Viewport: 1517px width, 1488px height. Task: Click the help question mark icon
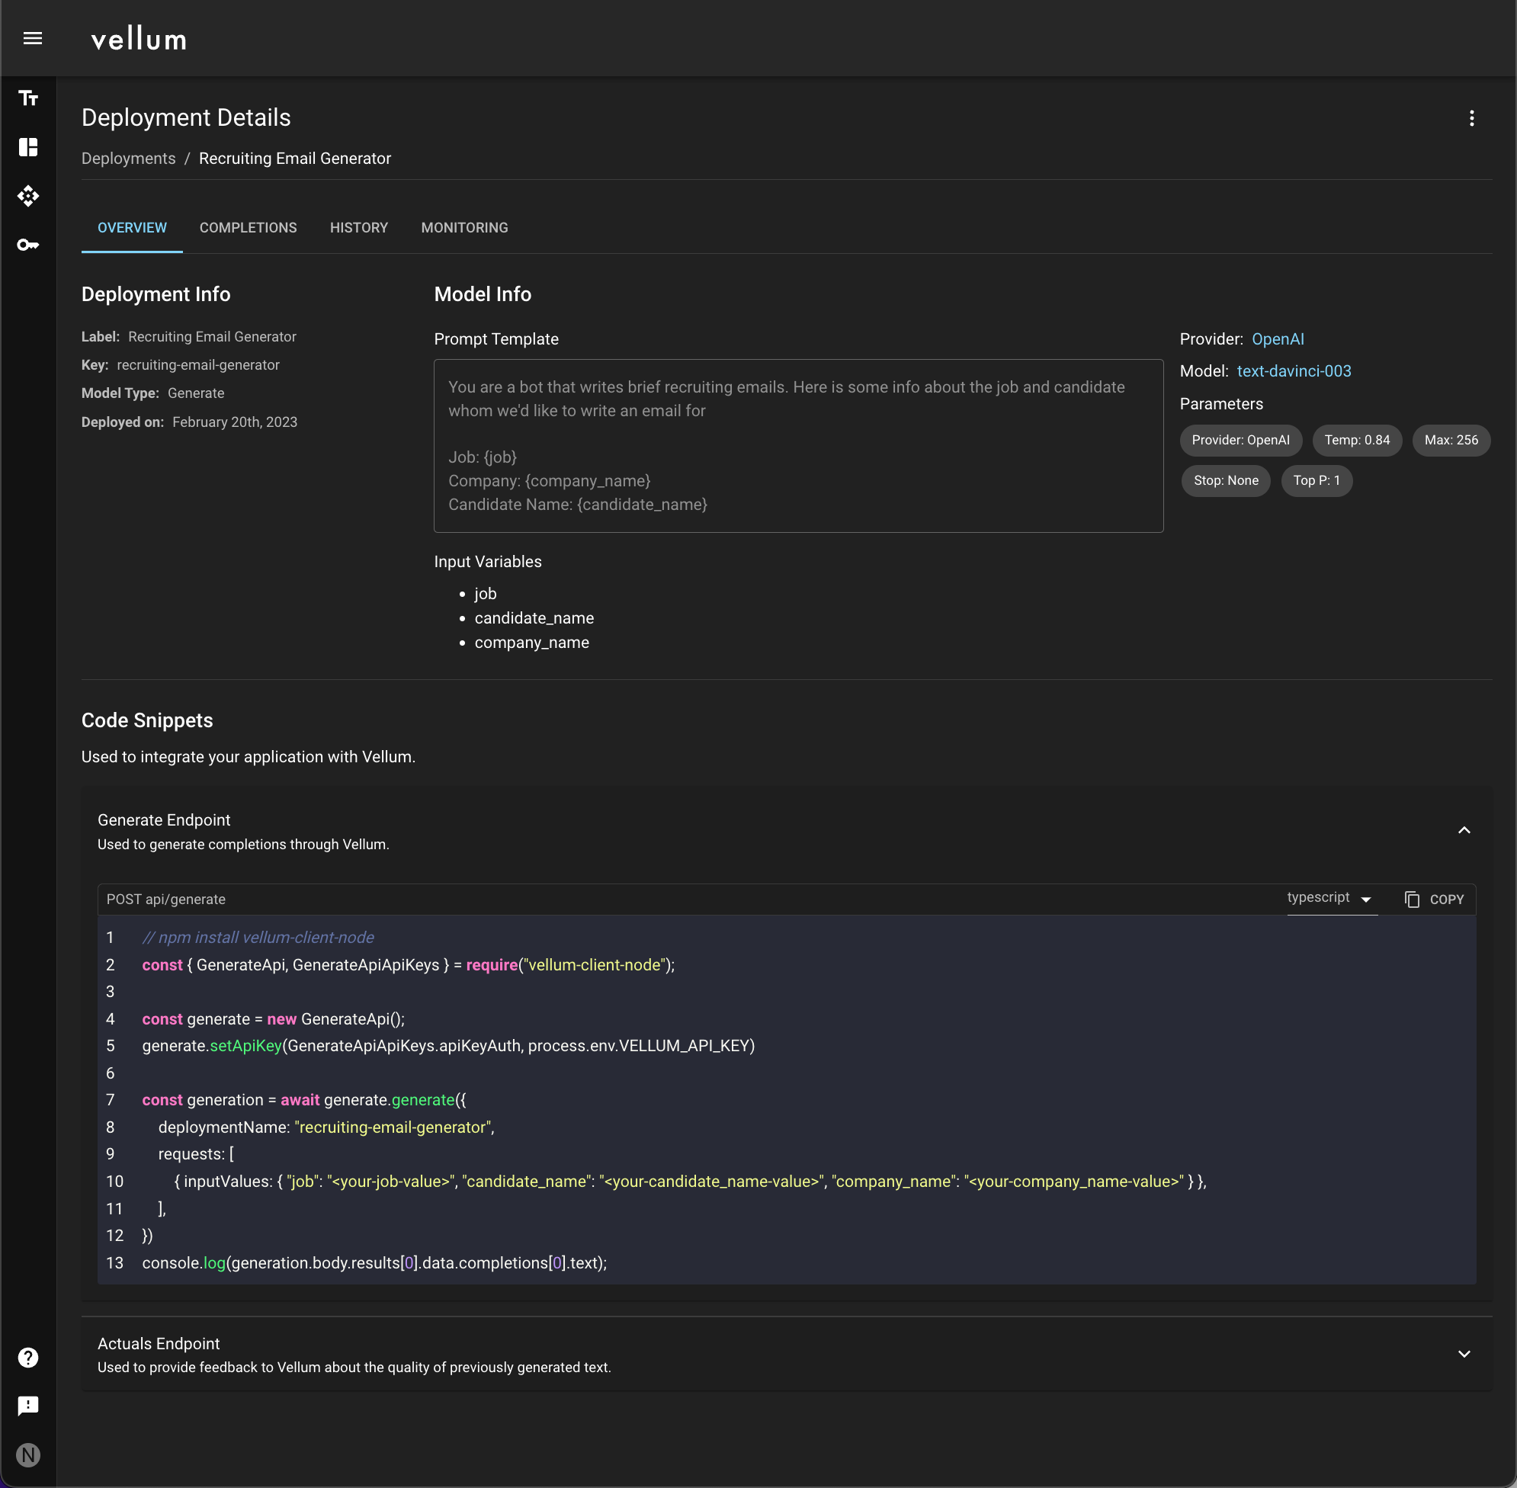click(x=28, y=1358)
